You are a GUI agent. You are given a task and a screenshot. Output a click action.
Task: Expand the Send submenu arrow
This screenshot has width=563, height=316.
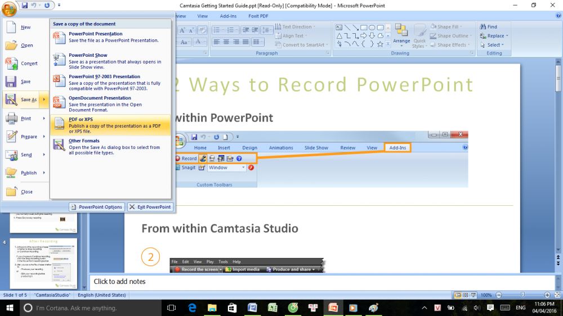point(44,155)
